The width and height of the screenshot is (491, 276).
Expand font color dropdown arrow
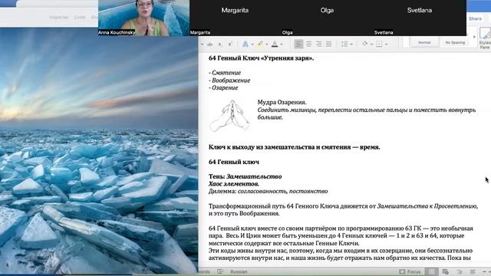[282, 44]
